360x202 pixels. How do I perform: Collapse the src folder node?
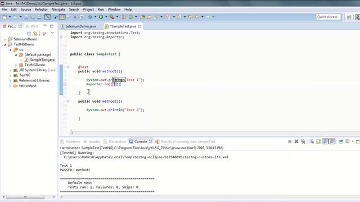(11, 49)
